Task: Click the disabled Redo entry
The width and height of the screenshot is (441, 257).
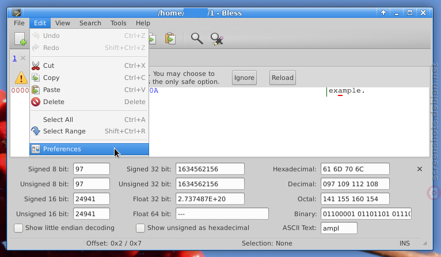Action: 89,48
